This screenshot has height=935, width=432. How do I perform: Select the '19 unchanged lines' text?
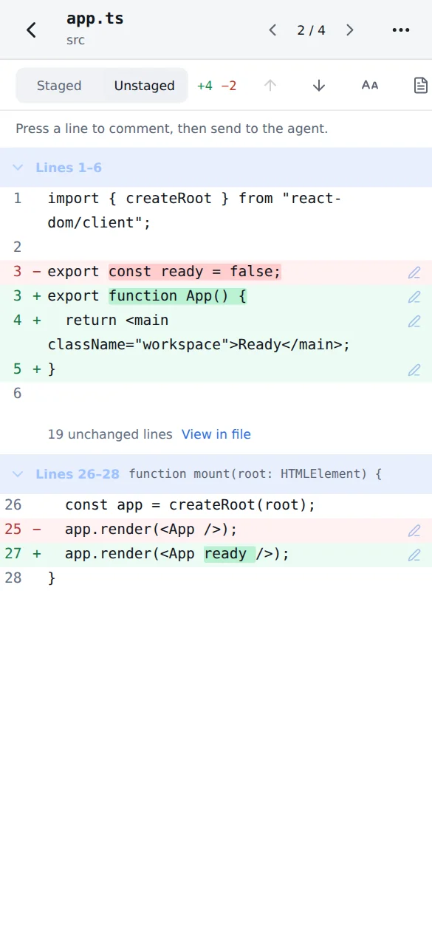pyautogui.click(x=110, y=434)
